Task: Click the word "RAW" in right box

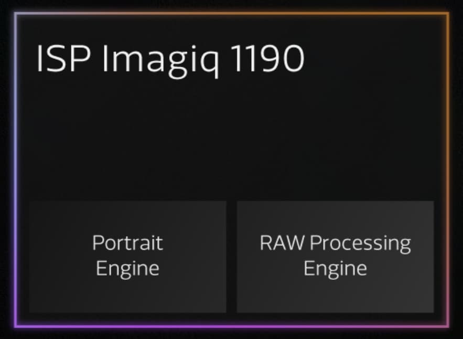Action: coord(282,242)
